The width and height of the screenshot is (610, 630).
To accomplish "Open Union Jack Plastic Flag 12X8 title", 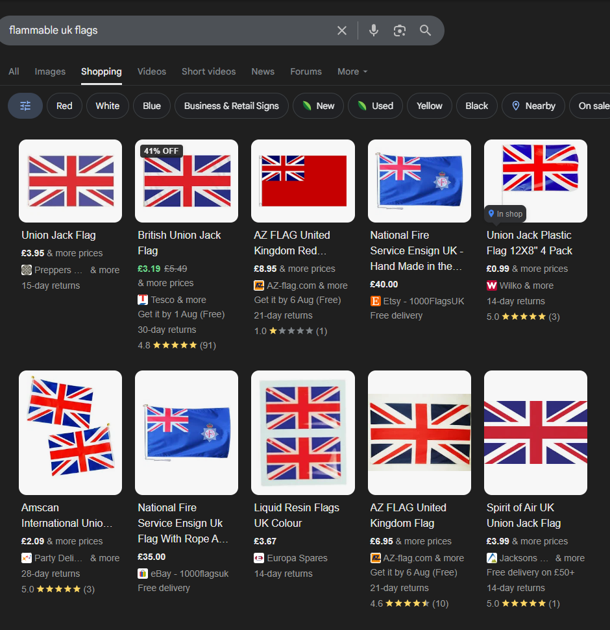I will (530, 243).
